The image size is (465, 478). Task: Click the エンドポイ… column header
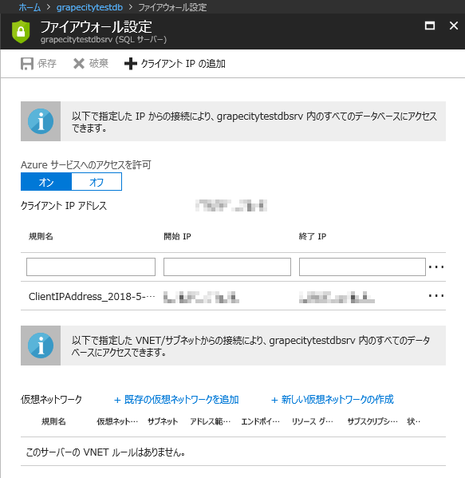pyautogui.click(x=260, y=421)
